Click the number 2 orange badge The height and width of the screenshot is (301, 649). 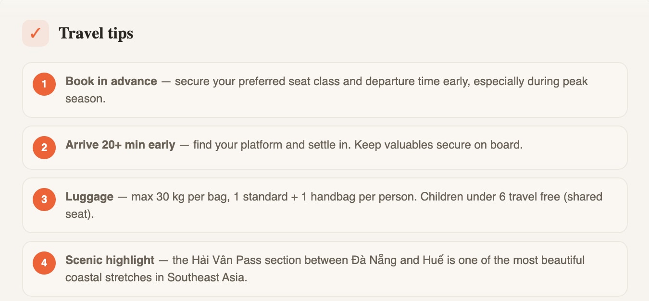click(44, 148)
